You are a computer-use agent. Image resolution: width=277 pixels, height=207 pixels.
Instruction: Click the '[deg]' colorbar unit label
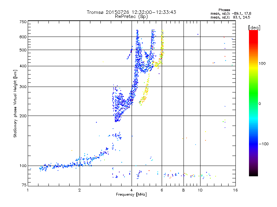click(x=254, y=28)
